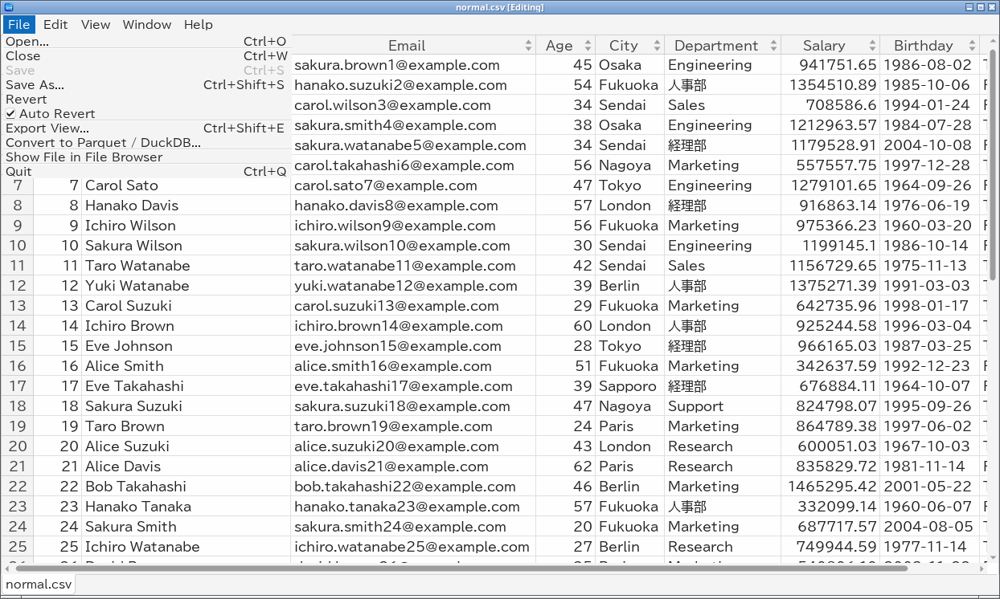Click the Age column sort indicator
This screenshot has width=1000, height=599.
click(588, 46)
